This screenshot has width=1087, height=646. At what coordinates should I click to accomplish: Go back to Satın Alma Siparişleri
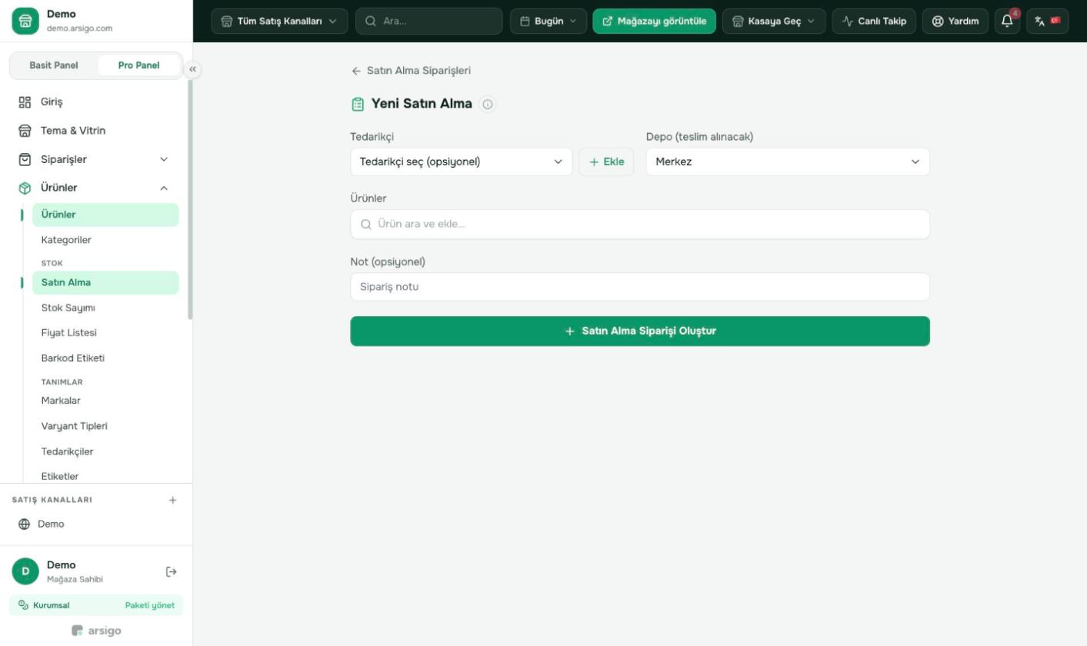click(411, 71)
